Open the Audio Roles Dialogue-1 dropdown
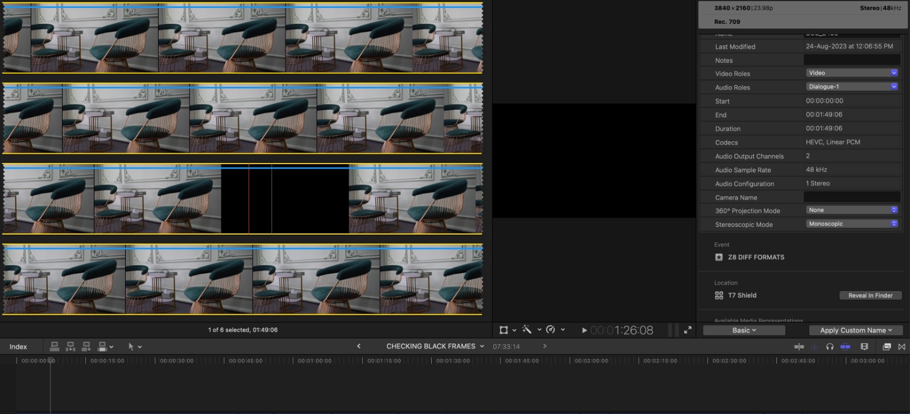Viewport: 910px width, 414px height. 852,86
